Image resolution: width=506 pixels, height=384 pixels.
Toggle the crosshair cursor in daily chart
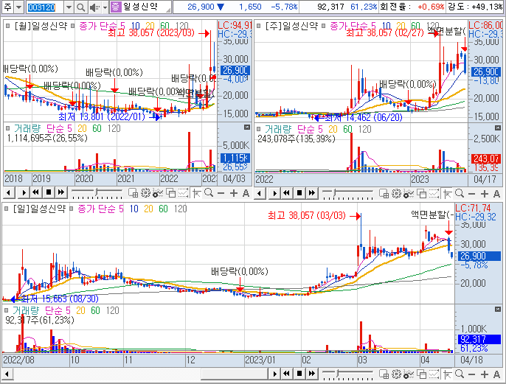[x=447, y=374]
